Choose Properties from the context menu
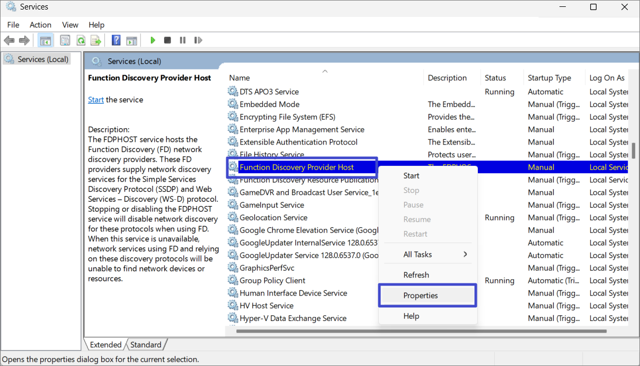The image size is (640, 366). tap(421, 296)
